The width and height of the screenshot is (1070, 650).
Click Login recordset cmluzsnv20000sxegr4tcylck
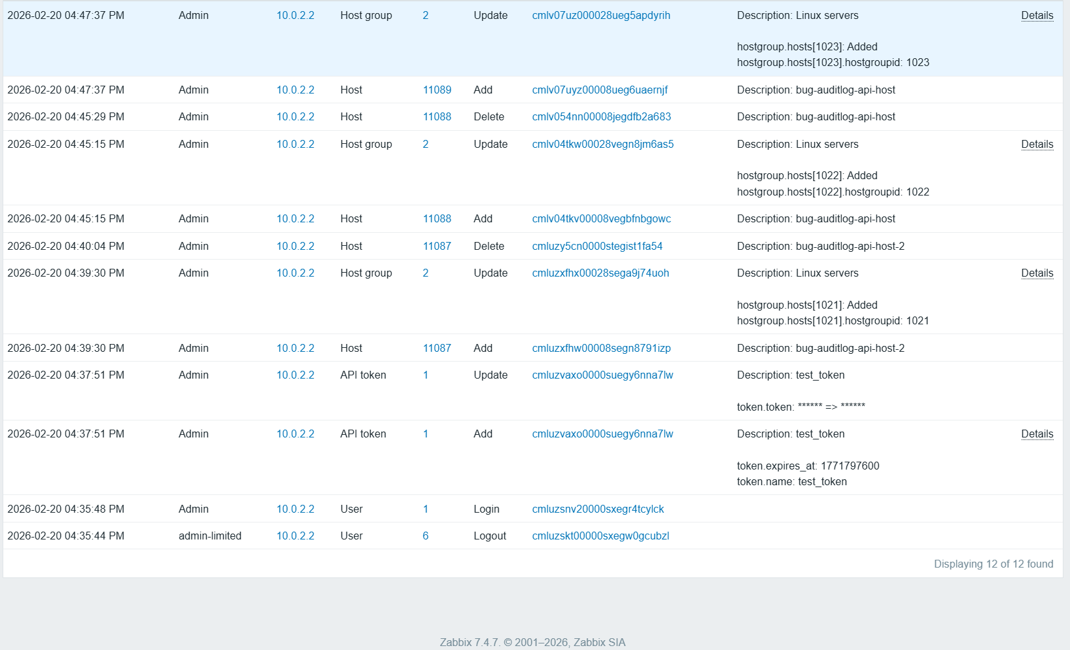(597, 509)
